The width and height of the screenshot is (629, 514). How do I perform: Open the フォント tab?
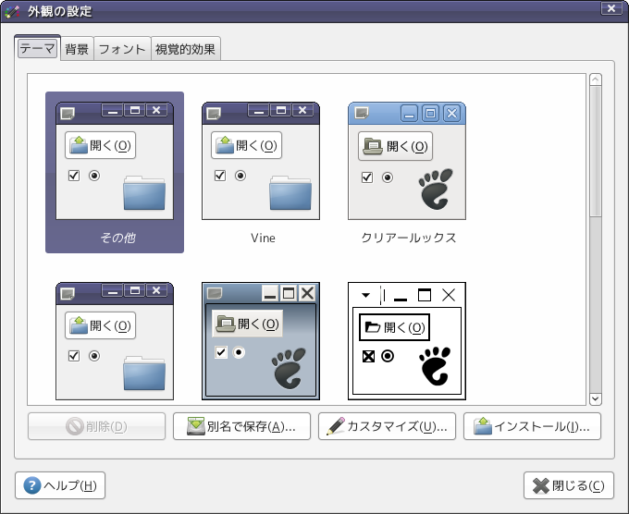[122, 49]
